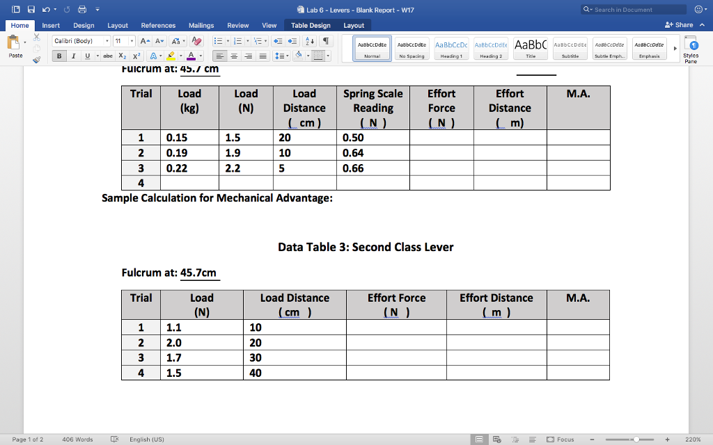This screenshot has height=445, width=713.
Task: Open the font size dropdown
Action: point(132,40)
